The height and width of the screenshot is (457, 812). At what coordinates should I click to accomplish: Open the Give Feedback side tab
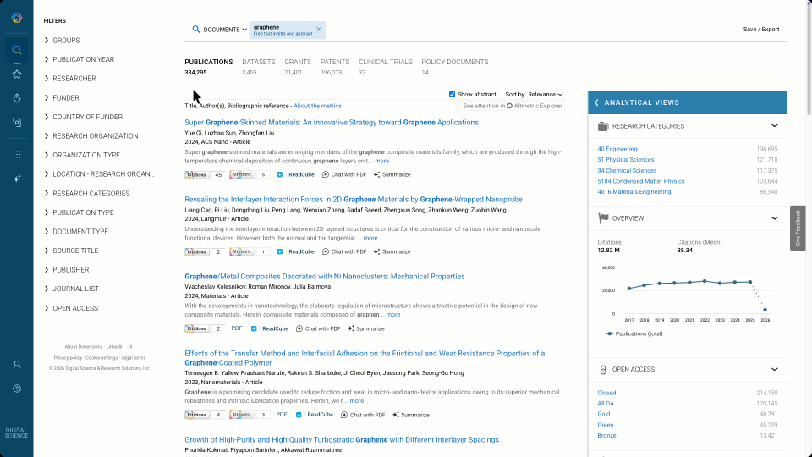point(798,228)
